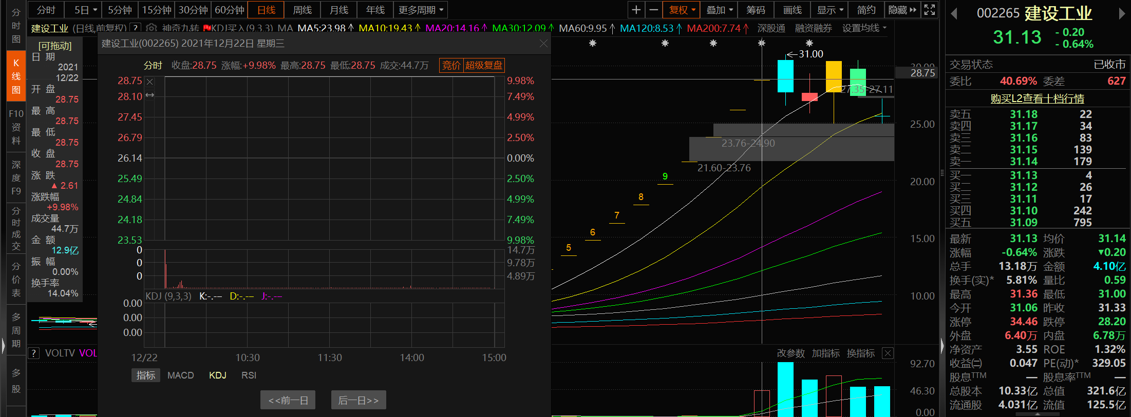Click cyan candlestick marked 31.00
The image size is (1131, 417).
(x=785, y=76)
